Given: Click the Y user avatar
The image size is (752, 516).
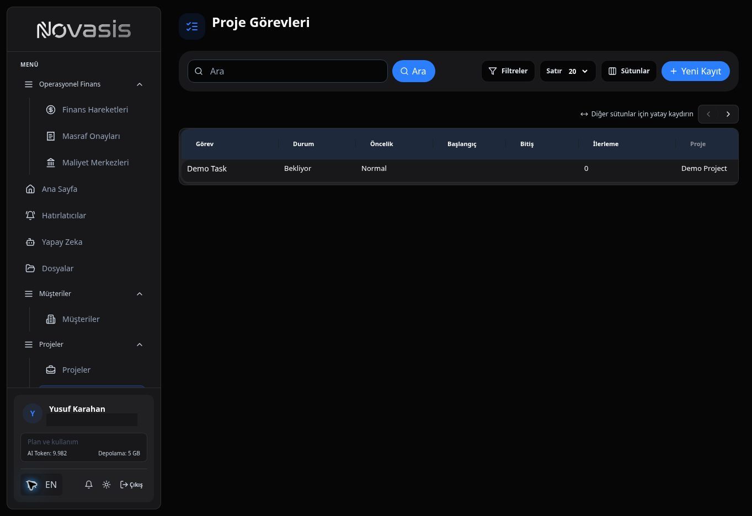Looking at the screenshot, I should 33,413.
